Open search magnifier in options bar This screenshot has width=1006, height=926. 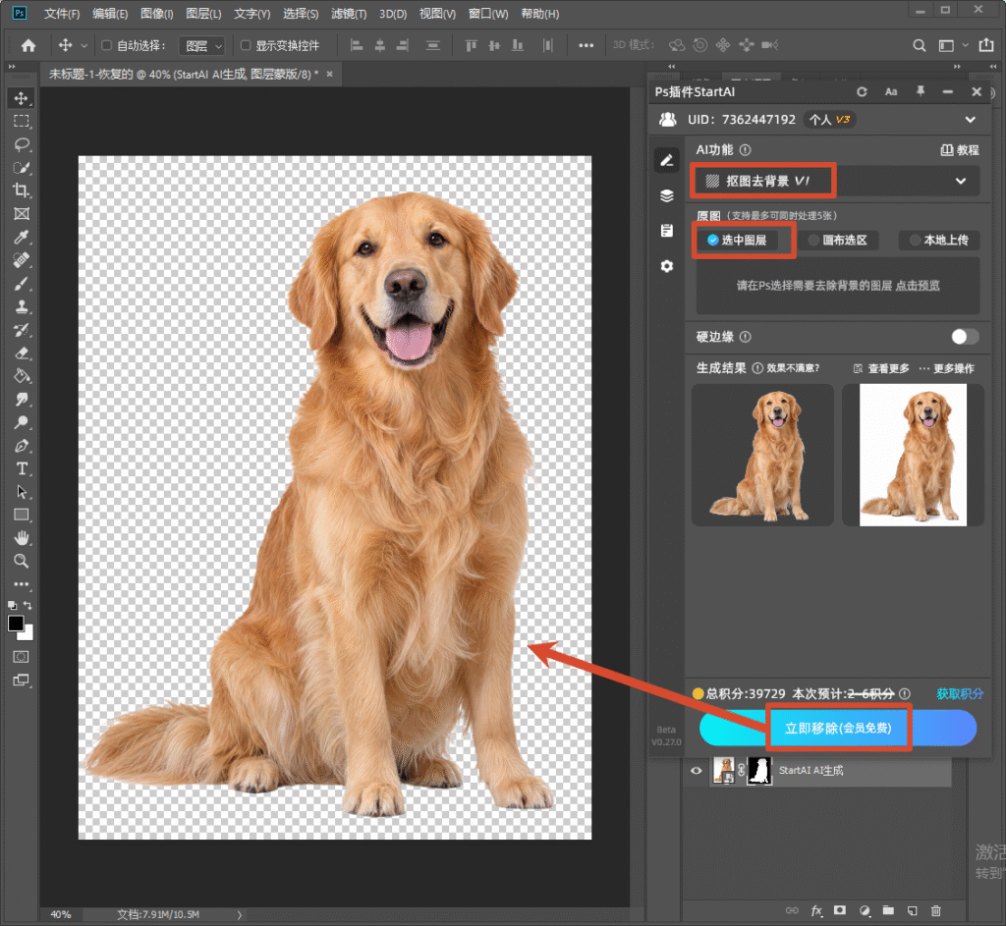click(x=920, y=45)
